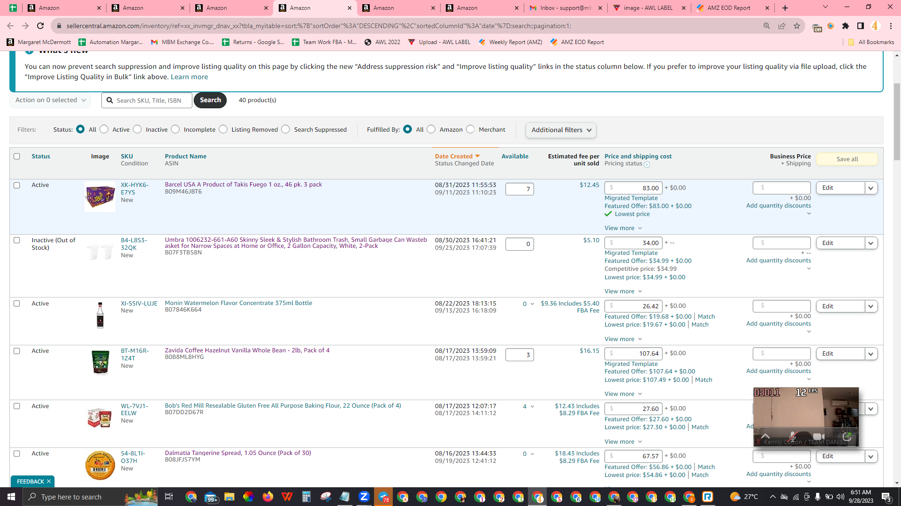
Task: Open the browser share icon
Action: click(782, 26)
